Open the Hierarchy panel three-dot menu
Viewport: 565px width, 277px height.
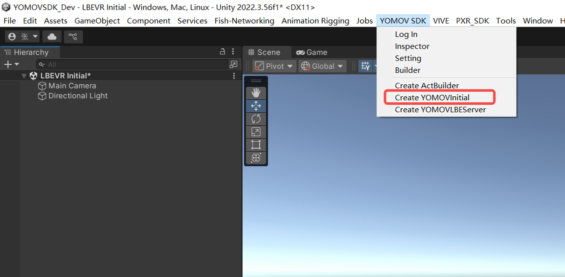[233, 51]
